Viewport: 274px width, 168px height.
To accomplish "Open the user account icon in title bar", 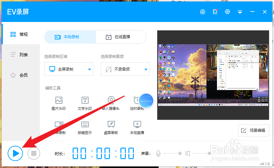I will coord(203,12).
